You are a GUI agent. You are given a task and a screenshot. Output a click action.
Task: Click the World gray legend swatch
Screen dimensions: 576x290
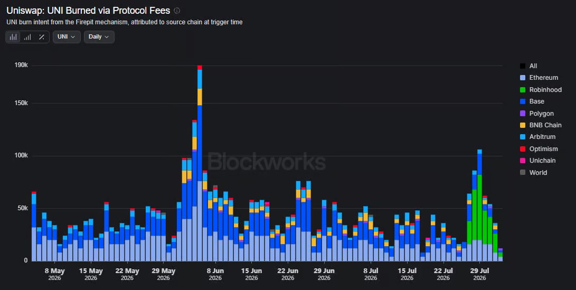click(523, 172)
